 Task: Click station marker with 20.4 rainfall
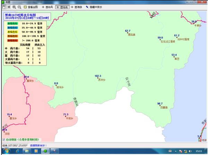click(26, 79)
